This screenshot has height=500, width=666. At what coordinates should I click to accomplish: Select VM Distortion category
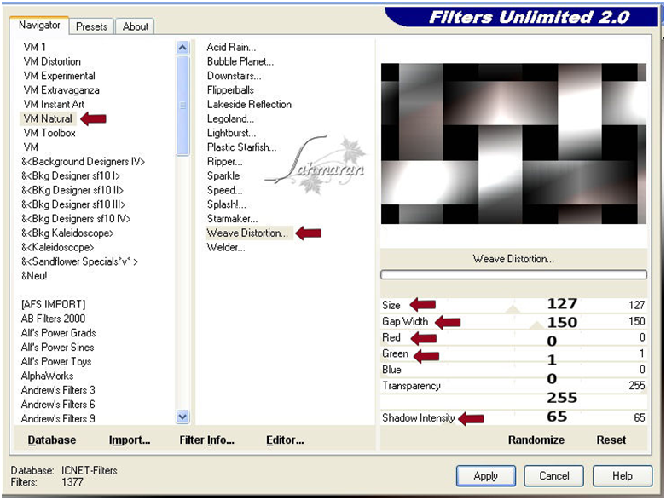coord(52,61)
